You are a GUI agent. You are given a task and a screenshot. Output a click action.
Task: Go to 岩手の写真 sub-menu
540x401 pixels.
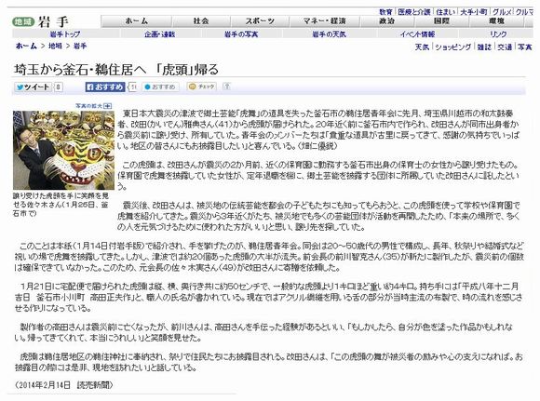[x=241, y=34]
